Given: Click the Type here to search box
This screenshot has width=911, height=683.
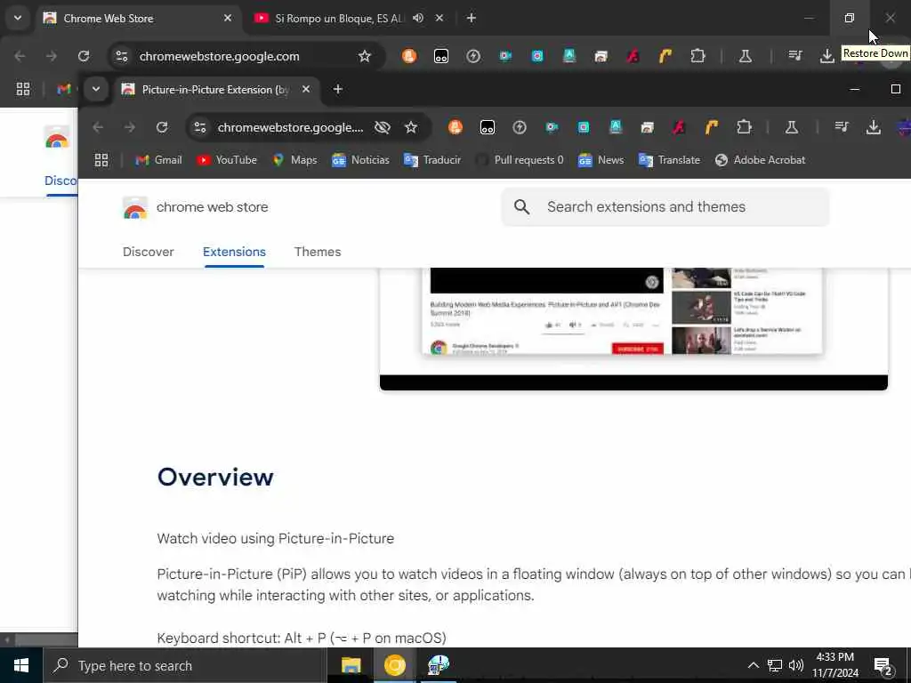Looking at the screenshot, I should click(x=185, y=665).
